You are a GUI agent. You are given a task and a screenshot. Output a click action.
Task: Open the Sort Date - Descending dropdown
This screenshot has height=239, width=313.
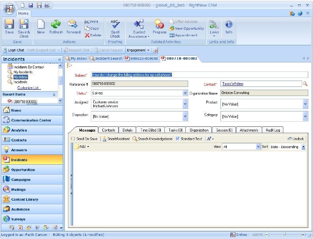(x=303, y=147)
